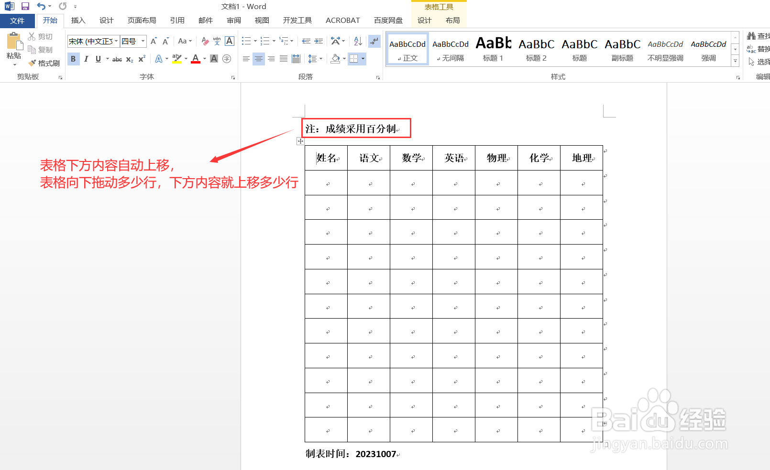
Task: Apply the 标题 1 style
Action: [493, 49]
